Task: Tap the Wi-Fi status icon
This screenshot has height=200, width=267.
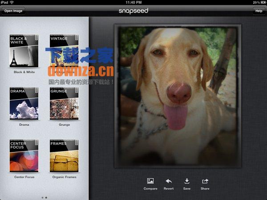Action: [12, 2]
